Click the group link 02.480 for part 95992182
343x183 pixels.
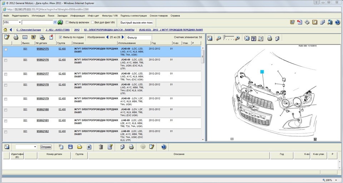click(x=62, y=131)
